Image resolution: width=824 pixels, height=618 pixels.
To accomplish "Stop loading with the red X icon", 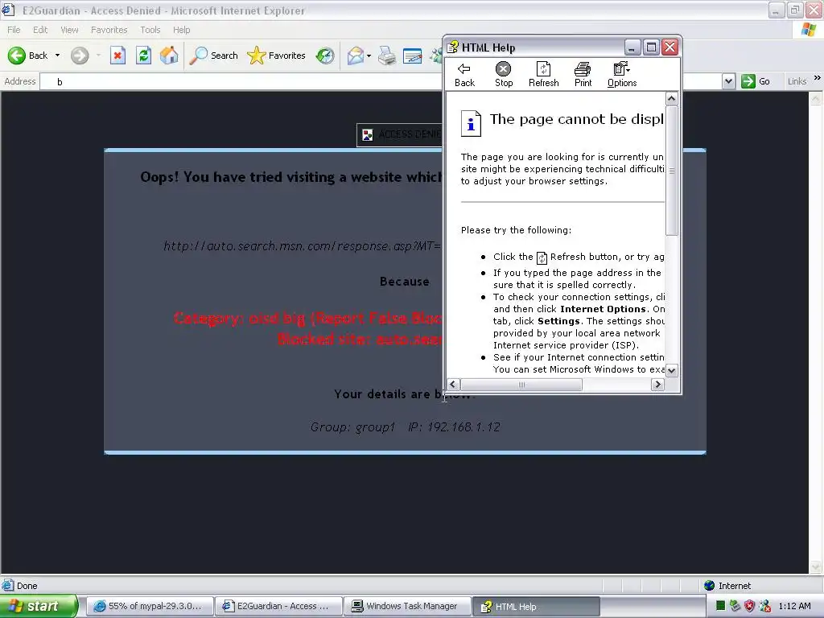I will 117,56.
